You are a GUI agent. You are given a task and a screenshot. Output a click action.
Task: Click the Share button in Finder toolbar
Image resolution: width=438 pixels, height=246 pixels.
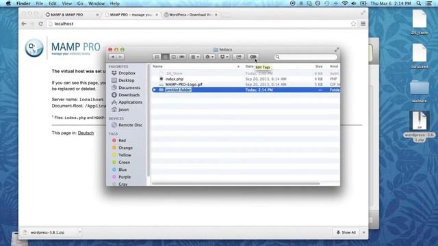point(239,57)
